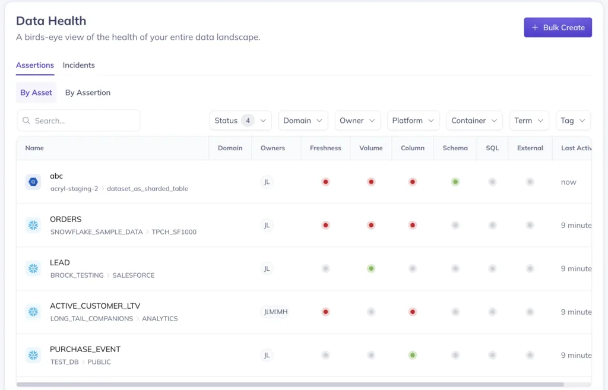Click the BigQuery platform icon beside abc
This screenshot has height=390, width=608.
pyautogui.click(x=33, y=182)
